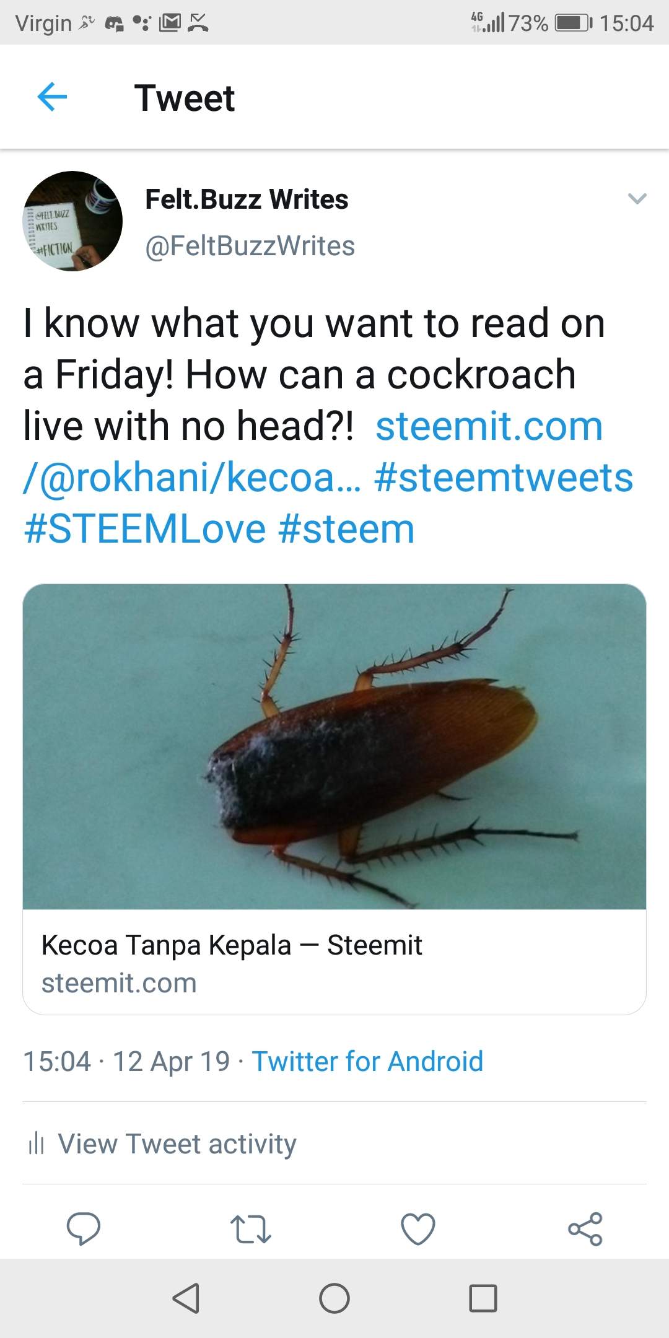Tap the @FeltBuzzWrites handle
Screen dimensions: 669x1338
click(x=250, y=246)
